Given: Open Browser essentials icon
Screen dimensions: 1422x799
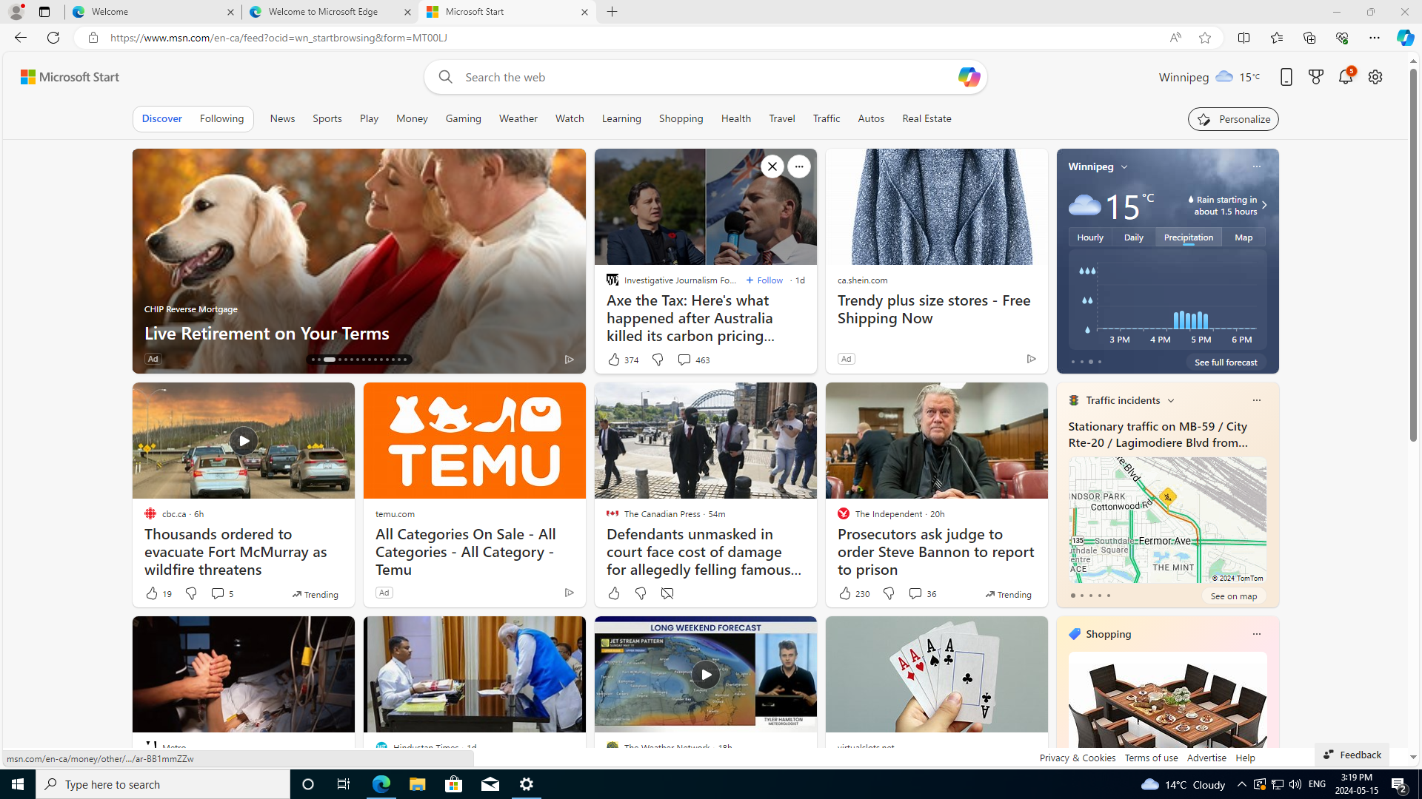Looking at the screenshot, I should tap(1341, 38).
